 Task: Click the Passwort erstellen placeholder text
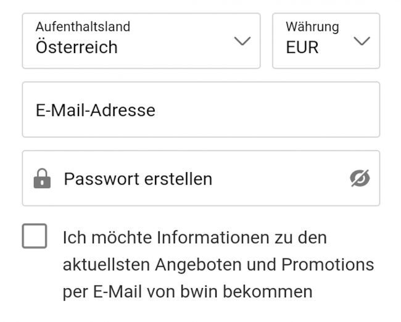pos(138,179)
